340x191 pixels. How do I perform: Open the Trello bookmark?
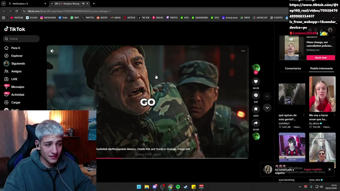63,18
